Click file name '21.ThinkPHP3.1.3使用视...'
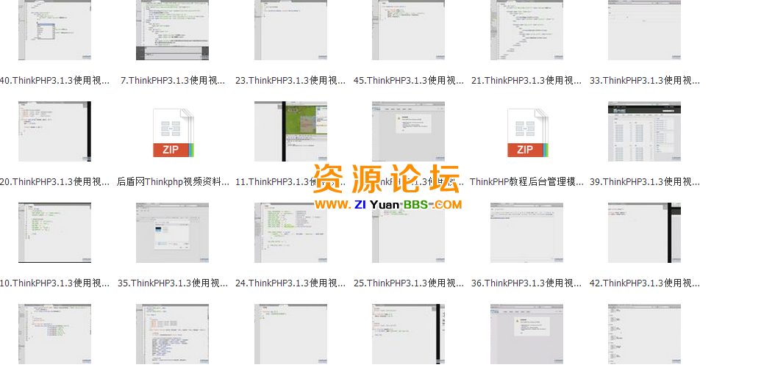This screenshot has width=775, height=373. click(x=526, y=81)
